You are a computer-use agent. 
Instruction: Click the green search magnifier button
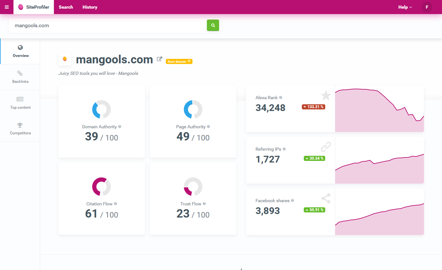[213, 25]
